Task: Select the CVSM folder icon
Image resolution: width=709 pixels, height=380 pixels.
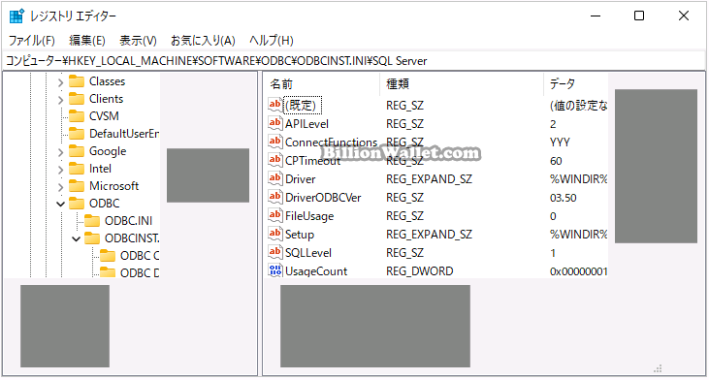Action: point(77,116)
